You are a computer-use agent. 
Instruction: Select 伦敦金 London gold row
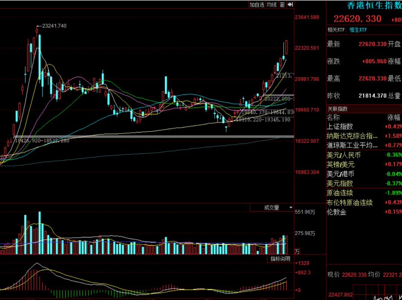pos(336,212)
